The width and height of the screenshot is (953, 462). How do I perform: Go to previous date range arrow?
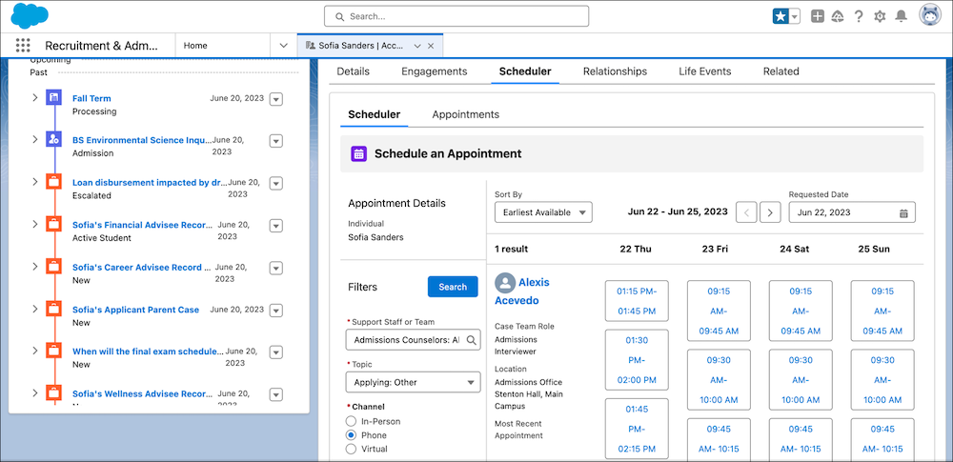(746, 212)
